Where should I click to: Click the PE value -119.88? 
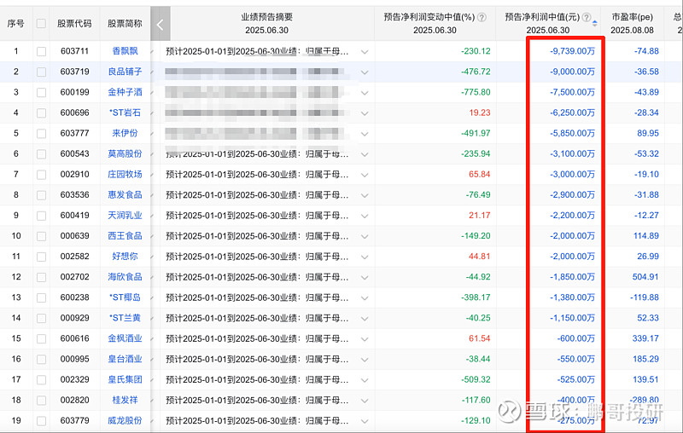pos(645,297)
